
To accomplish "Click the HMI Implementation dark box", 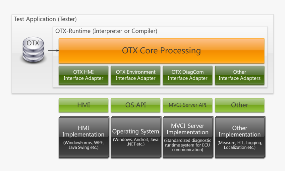I will click(x=84, y=137).
